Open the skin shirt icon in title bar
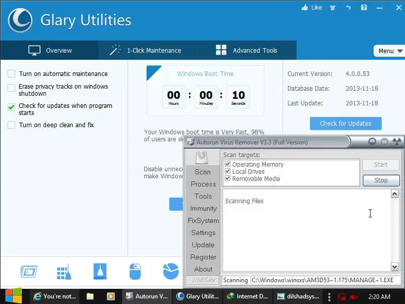This screenshot has height=304, width=405. tap(333, 8)
